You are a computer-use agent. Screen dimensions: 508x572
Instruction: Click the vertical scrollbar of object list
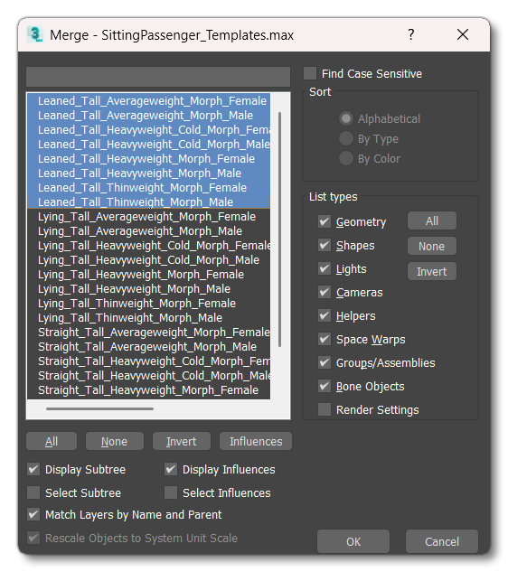(x=280, y=230)
